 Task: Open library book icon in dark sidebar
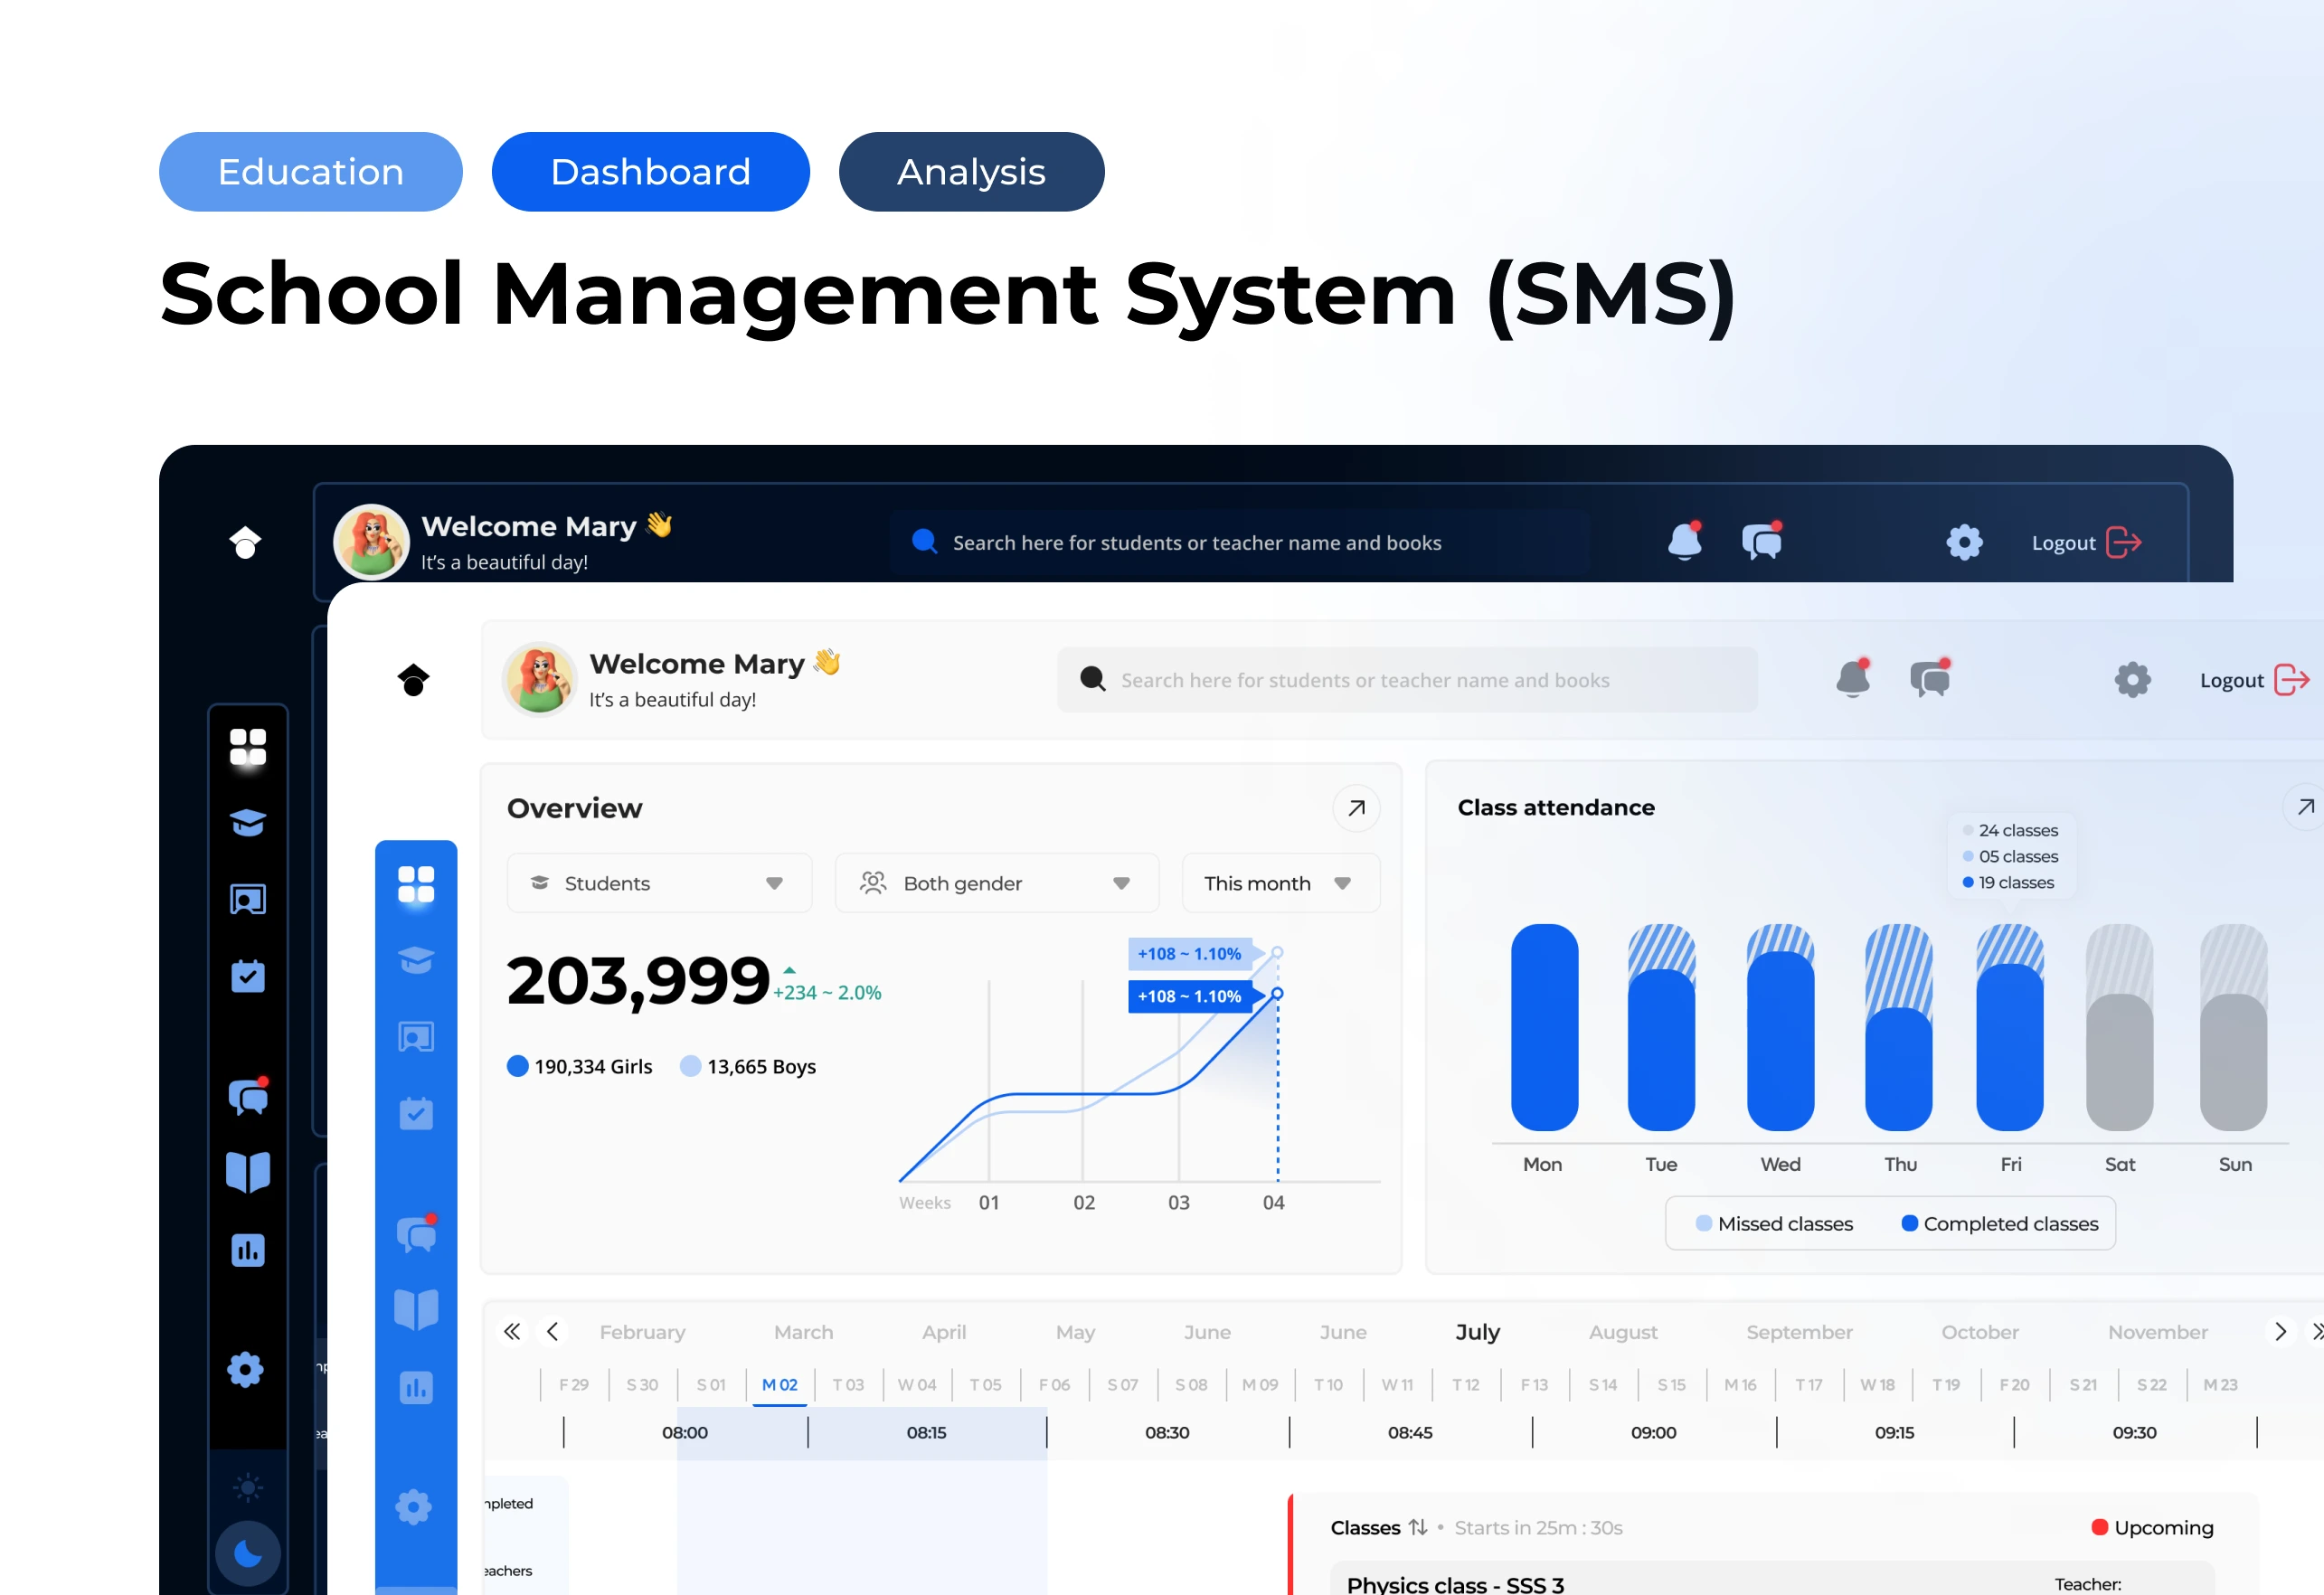(x=248, y=1172)
